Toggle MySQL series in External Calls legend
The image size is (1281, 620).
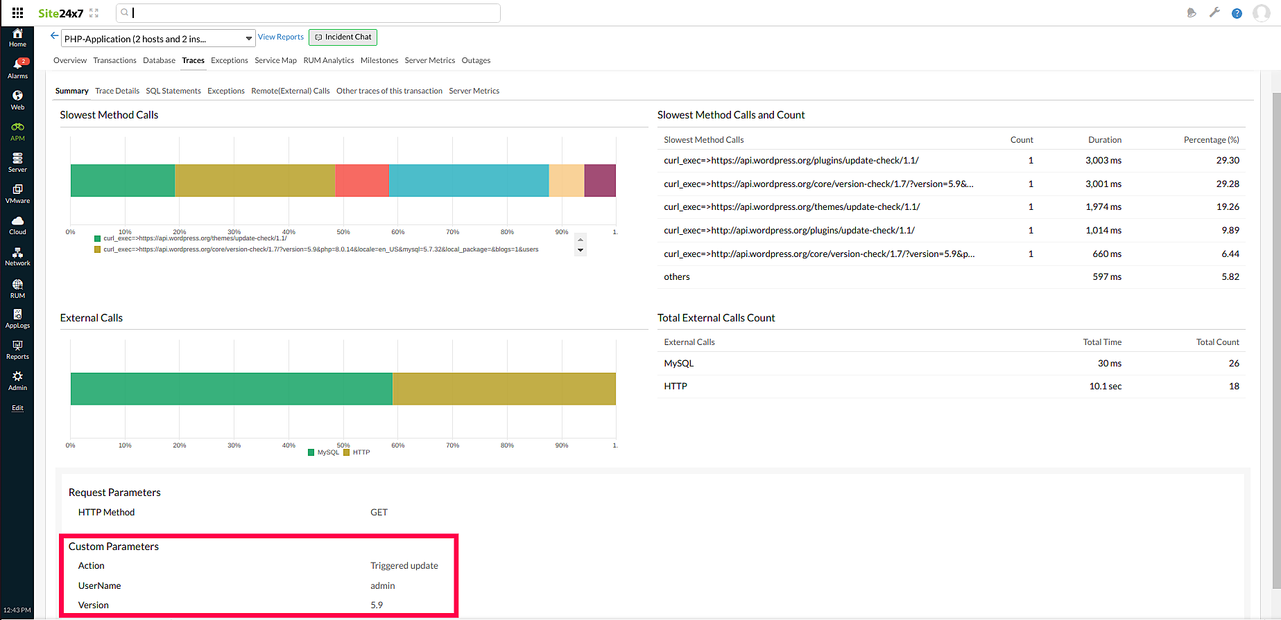323,452
